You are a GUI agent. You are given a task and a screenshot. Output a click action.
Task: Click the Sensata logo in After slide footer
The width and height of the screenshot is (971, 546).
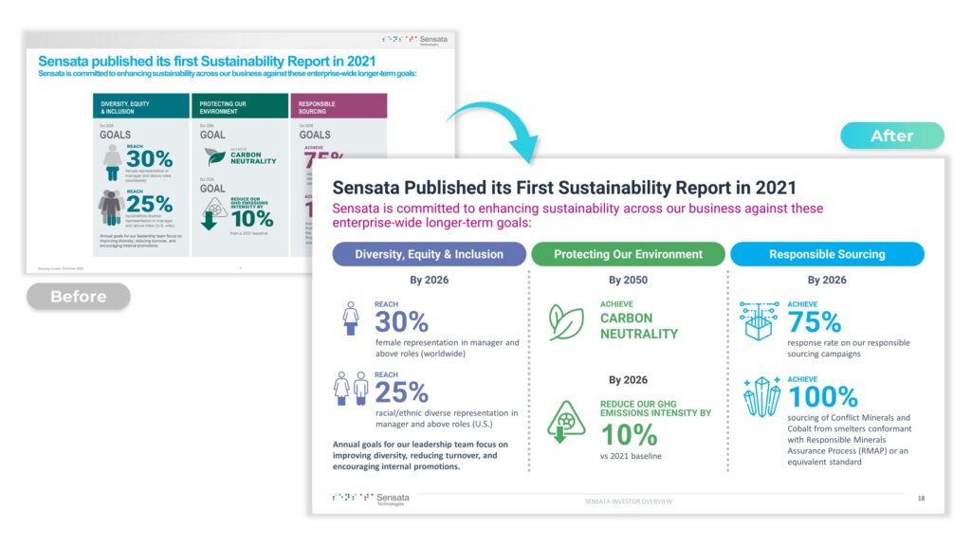coord(372,499)
